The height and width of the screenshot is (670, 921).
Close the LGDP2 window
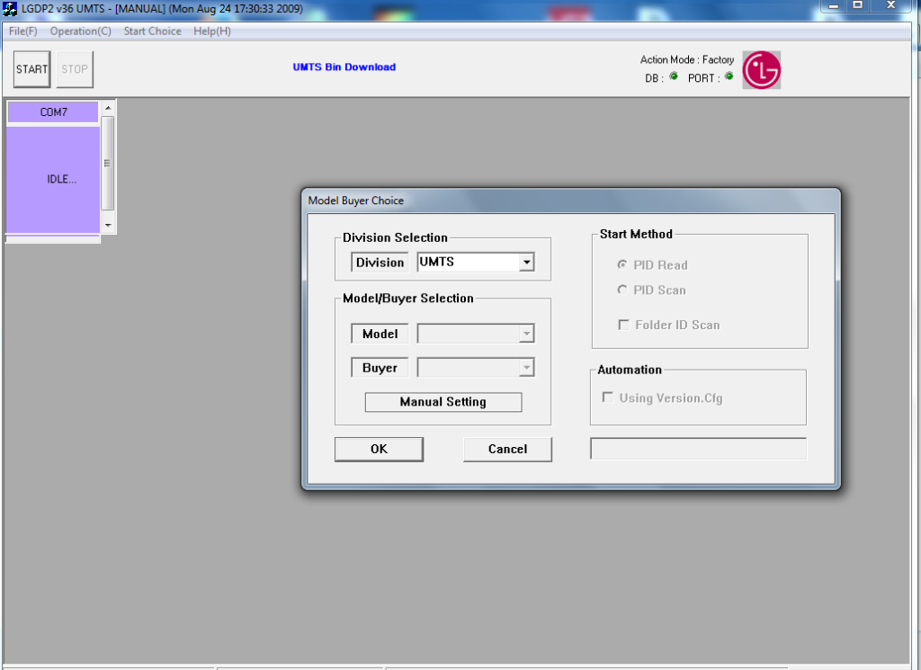coord(890,6)
